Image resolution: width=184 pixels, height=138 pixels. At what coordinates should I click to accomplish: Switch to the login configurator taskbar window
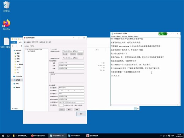pyautogui.click(x=93, y=136)
